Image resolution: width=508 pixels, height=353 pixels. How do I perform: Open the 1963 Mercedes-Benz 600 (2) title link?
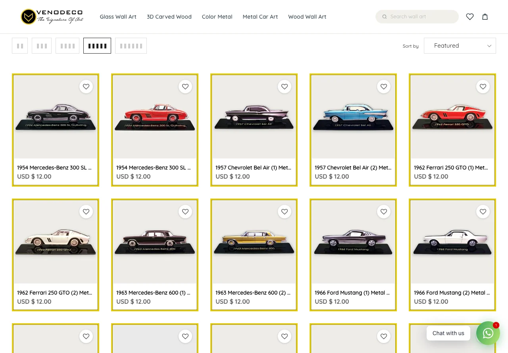click(254, 293)
